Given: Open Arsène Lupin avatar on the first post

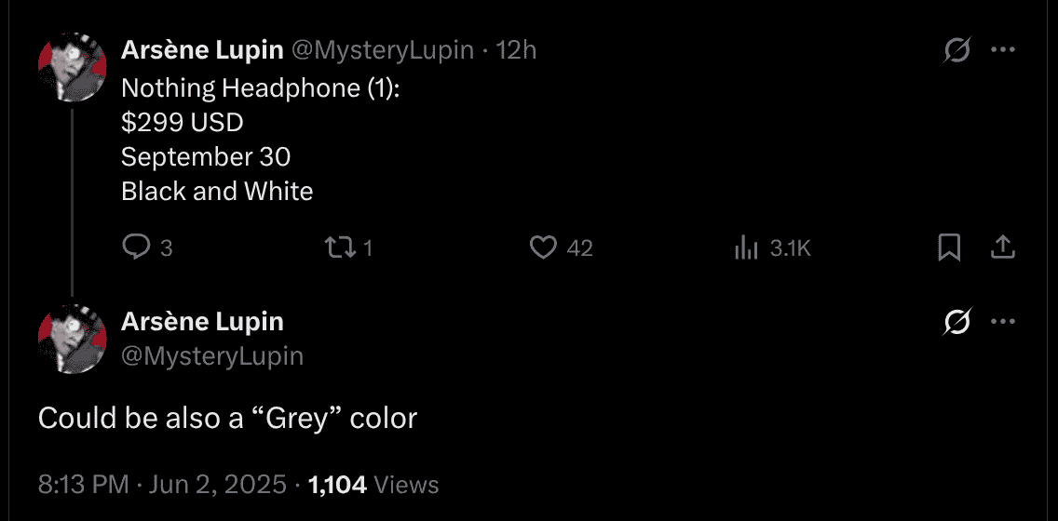Looking at the screenshot, I should coord(72,67).
